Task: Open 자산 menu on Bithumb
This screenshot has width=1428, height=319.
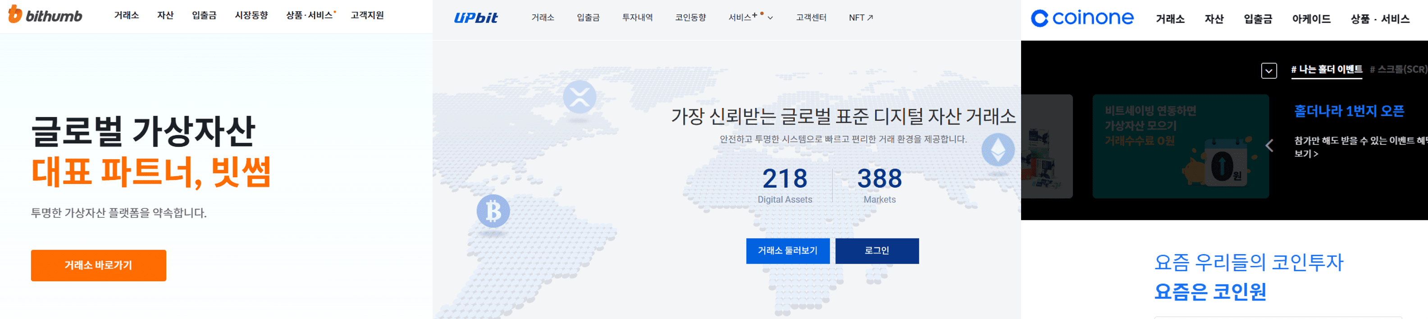Action: pyautogui.click(x=165, y=15)
